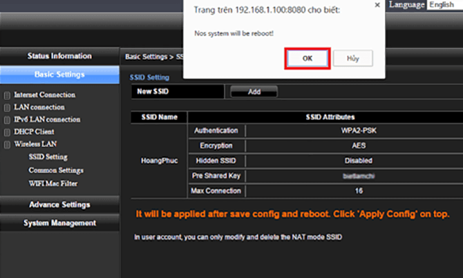Open Advance Settings menu
Image resolution: width=463 pixels, height=278 pixels.
click(59, 205)
